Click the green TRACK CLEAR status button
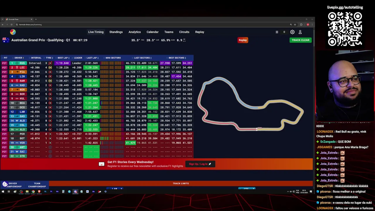 [300, 40]
